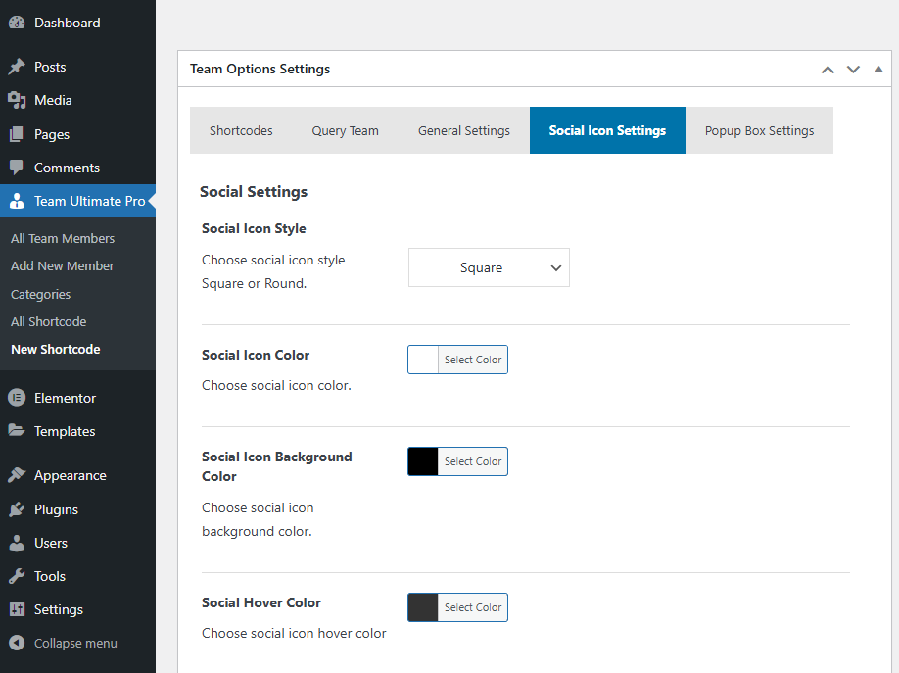Viewport: 899px width, 673px height.
Task: Click the Tools wrench icon
Action: click(17, 576)
